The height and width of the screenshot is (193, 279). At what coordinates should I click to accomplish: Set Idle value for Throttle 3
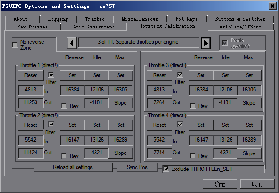pos(225,75)
